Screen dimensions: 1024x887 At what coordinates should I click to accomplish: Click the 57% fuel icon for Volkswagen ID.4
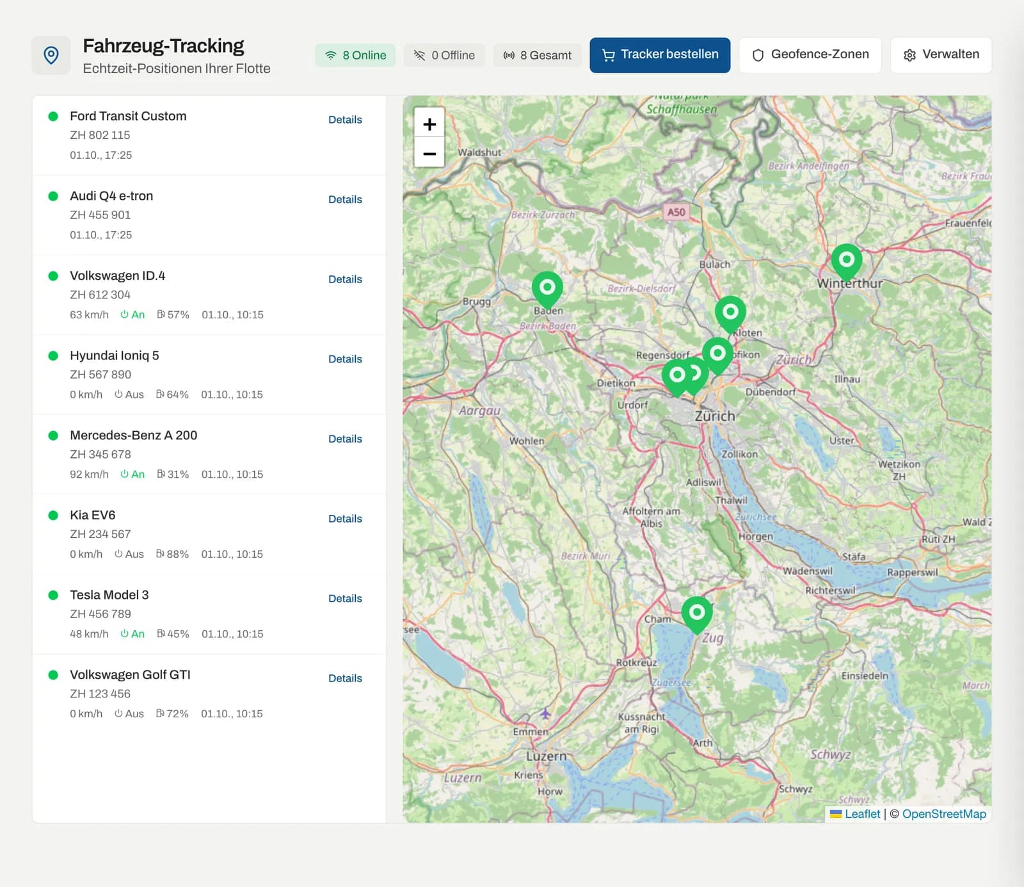[x=161, y=314]
